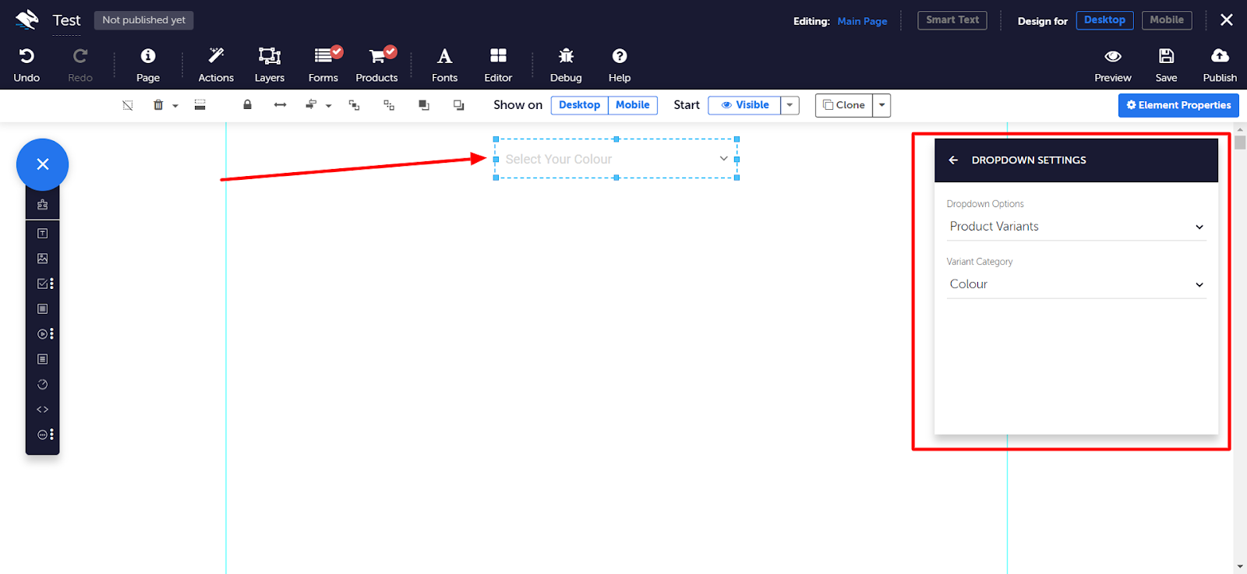Open the Layers panel

pyautogui.click(x=269, y=65)
